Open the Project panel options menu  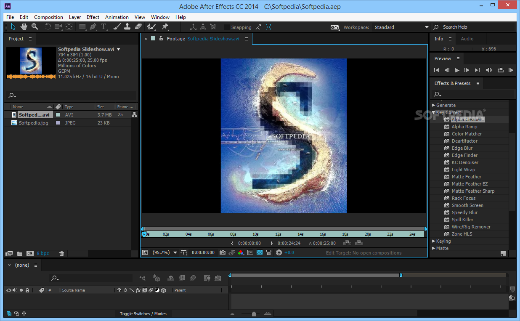(30, 39)
